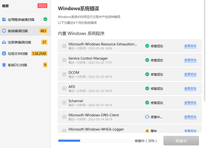
Task: Uncheck the AFD entry checkbox
Action: (x=64, y=88)
